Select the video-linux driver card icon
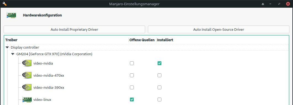Viewport: 293px width, 105px height. (27, 100)
